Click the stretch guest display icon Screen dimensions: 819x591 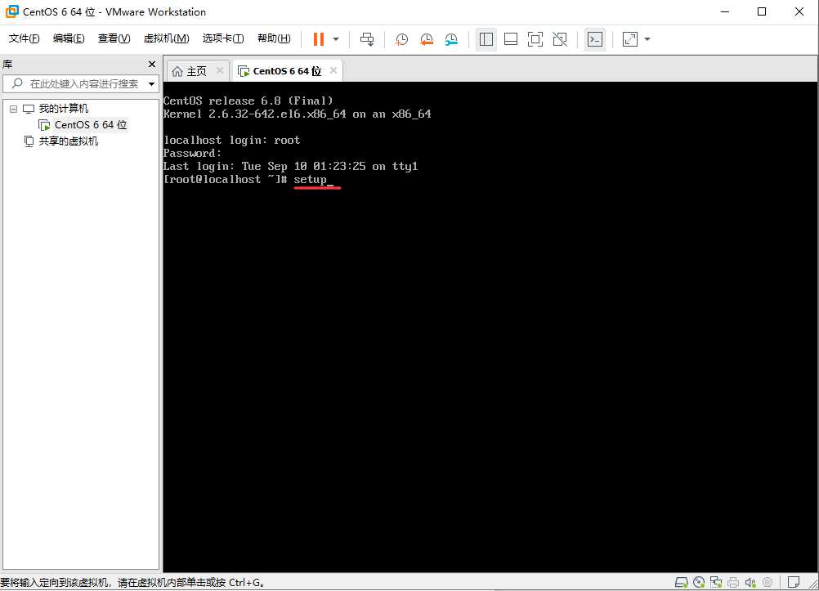(x=630, y=39)
